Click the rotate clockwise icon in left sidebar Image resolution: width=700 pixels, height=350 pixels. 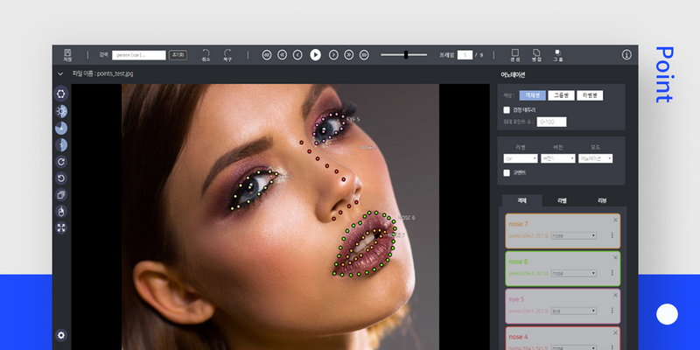click(x=61, y=161)
